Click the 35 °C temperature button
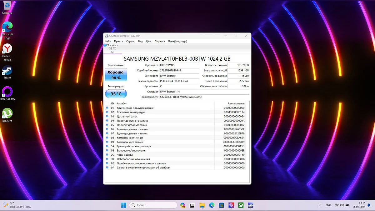Image resolution: width=375 pixels, height=211 pixels. pyautogui.click(x=116, y=94)
